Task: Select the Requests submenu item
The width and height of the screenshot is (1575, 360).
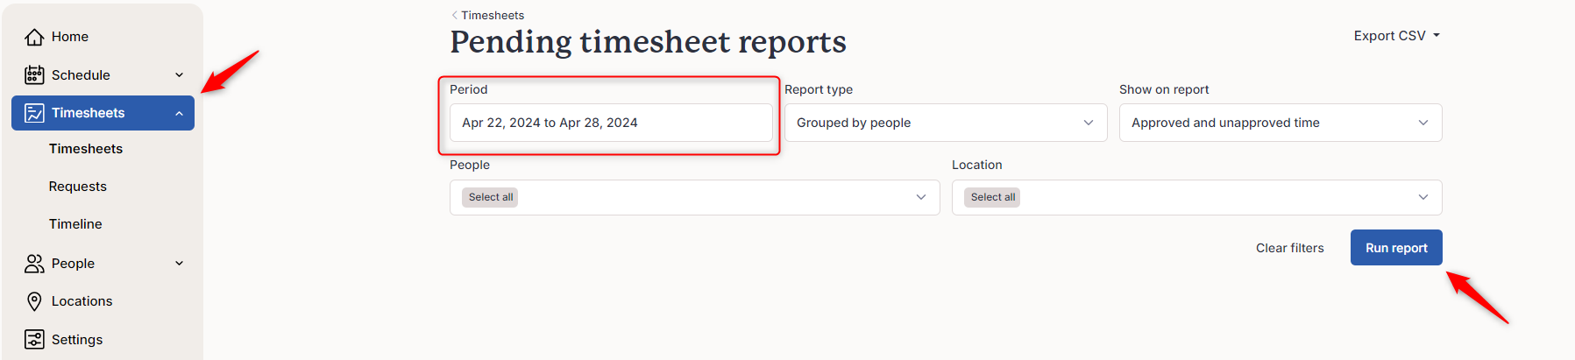Action: [78, 187]
